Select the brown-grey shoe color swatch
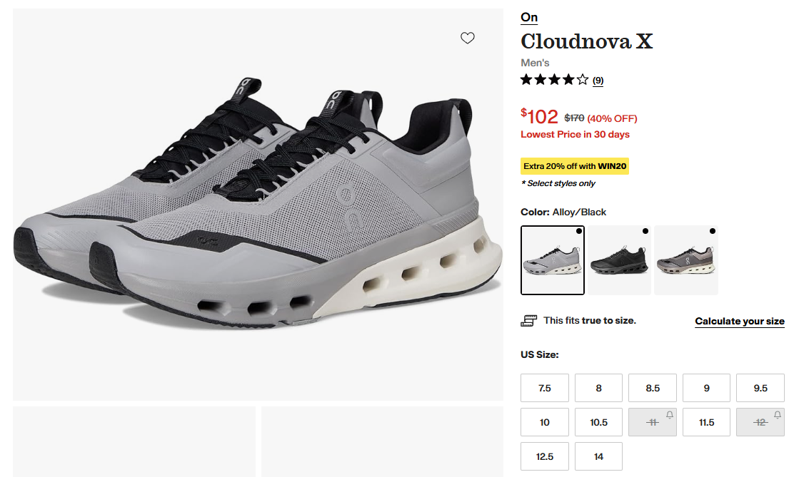Image resolution: width=794 pixels, height=477 pixels. tap(686, 260)
